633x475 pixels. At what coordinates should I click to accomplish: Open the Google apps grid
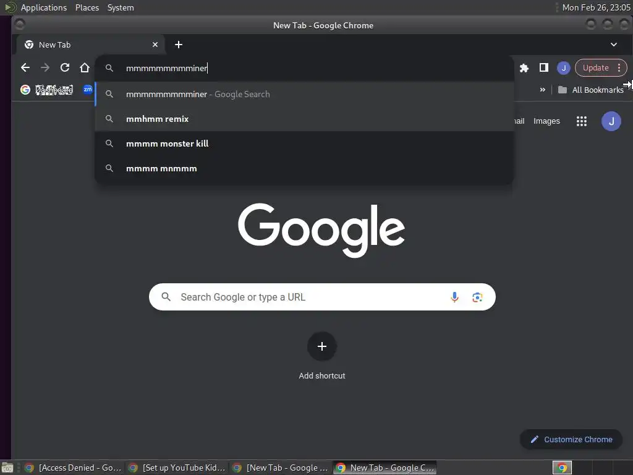581,121
